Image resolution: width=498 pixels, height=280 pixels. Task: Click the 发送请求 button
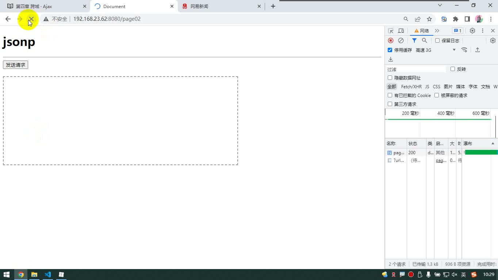point(15,65)
